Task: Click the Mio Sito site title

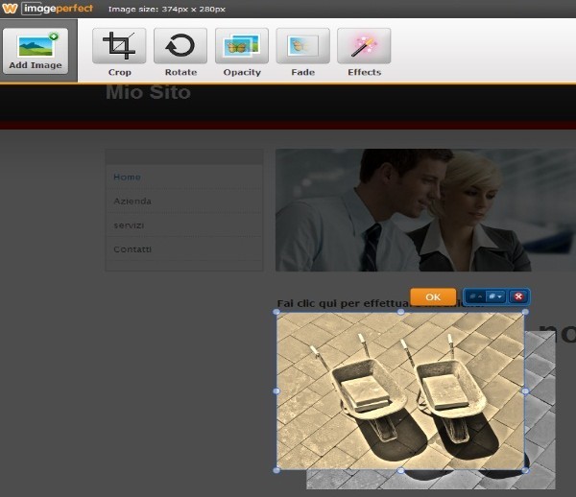Action: click(148, 93)
